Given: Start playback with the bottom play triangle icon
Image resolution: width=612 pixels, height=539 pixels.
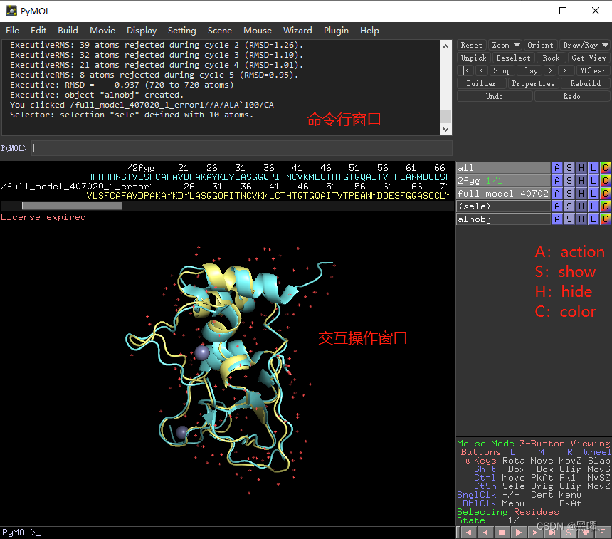Looking at the screenshot, I should pyautogui.click(x=519, y=533).
